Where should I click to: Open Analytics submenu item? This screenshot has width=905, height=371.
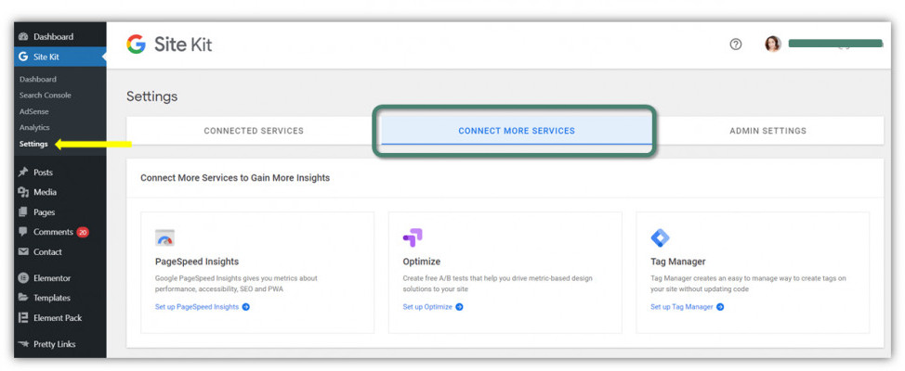click(x=34, y=127)
